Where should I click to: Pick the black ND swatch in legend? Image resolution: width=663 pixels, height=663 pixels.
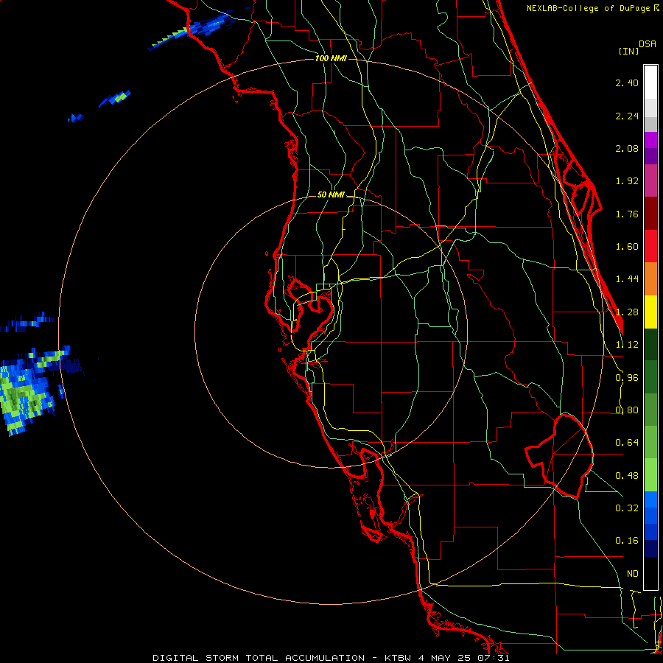click(x=650, y=573)
